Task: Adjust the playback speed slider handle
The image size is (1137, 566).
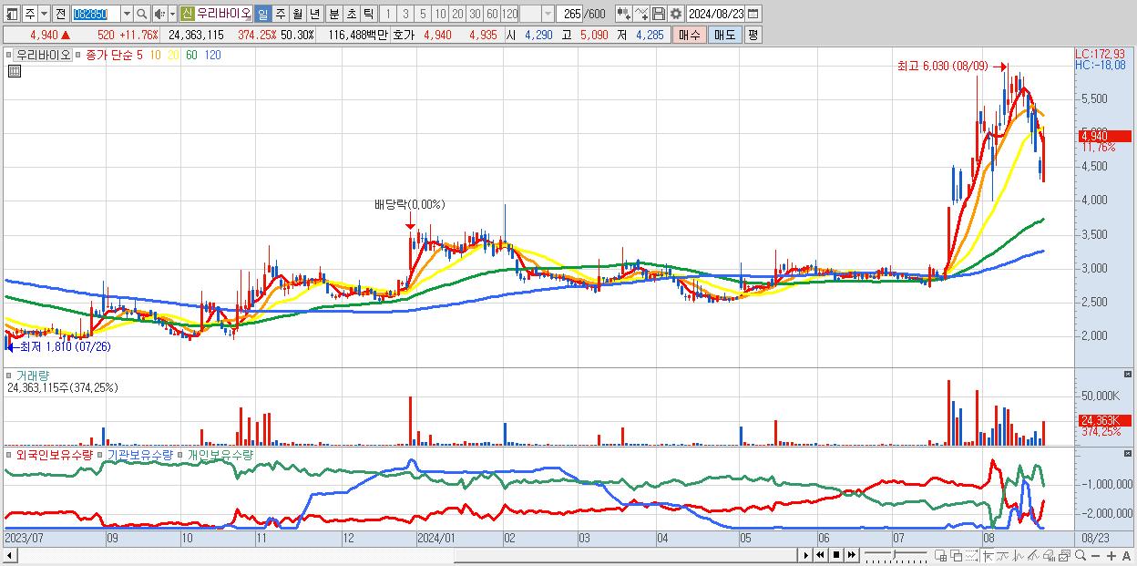Action: click(894, 554)
